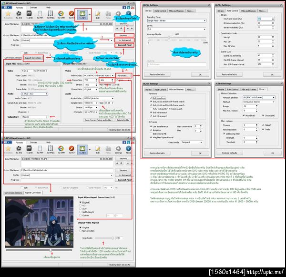The image size is (286, 277).
Task: Choose To WMV in lower converter window
Action: pos(61,150)
